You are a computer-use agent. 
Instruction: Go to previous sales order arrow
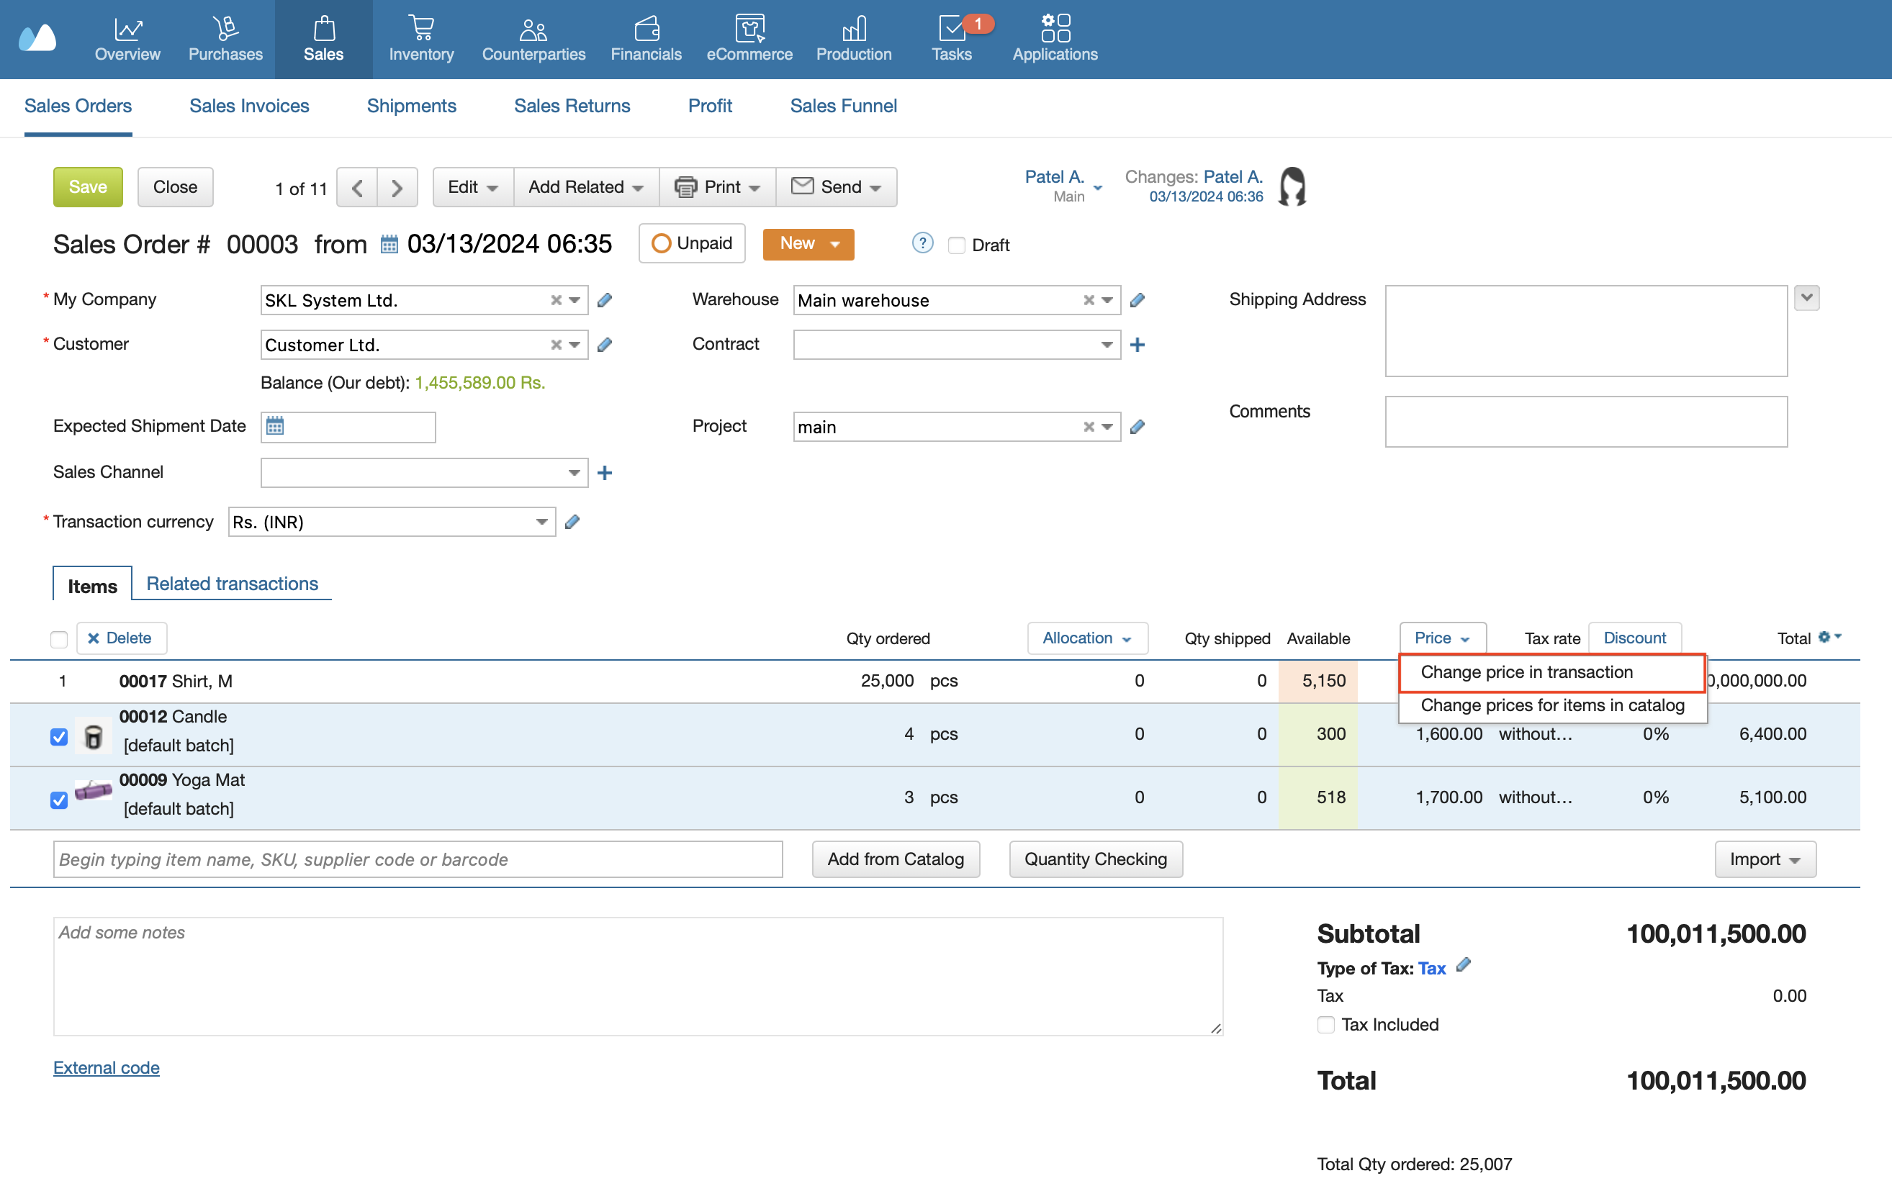pos(357,187)
